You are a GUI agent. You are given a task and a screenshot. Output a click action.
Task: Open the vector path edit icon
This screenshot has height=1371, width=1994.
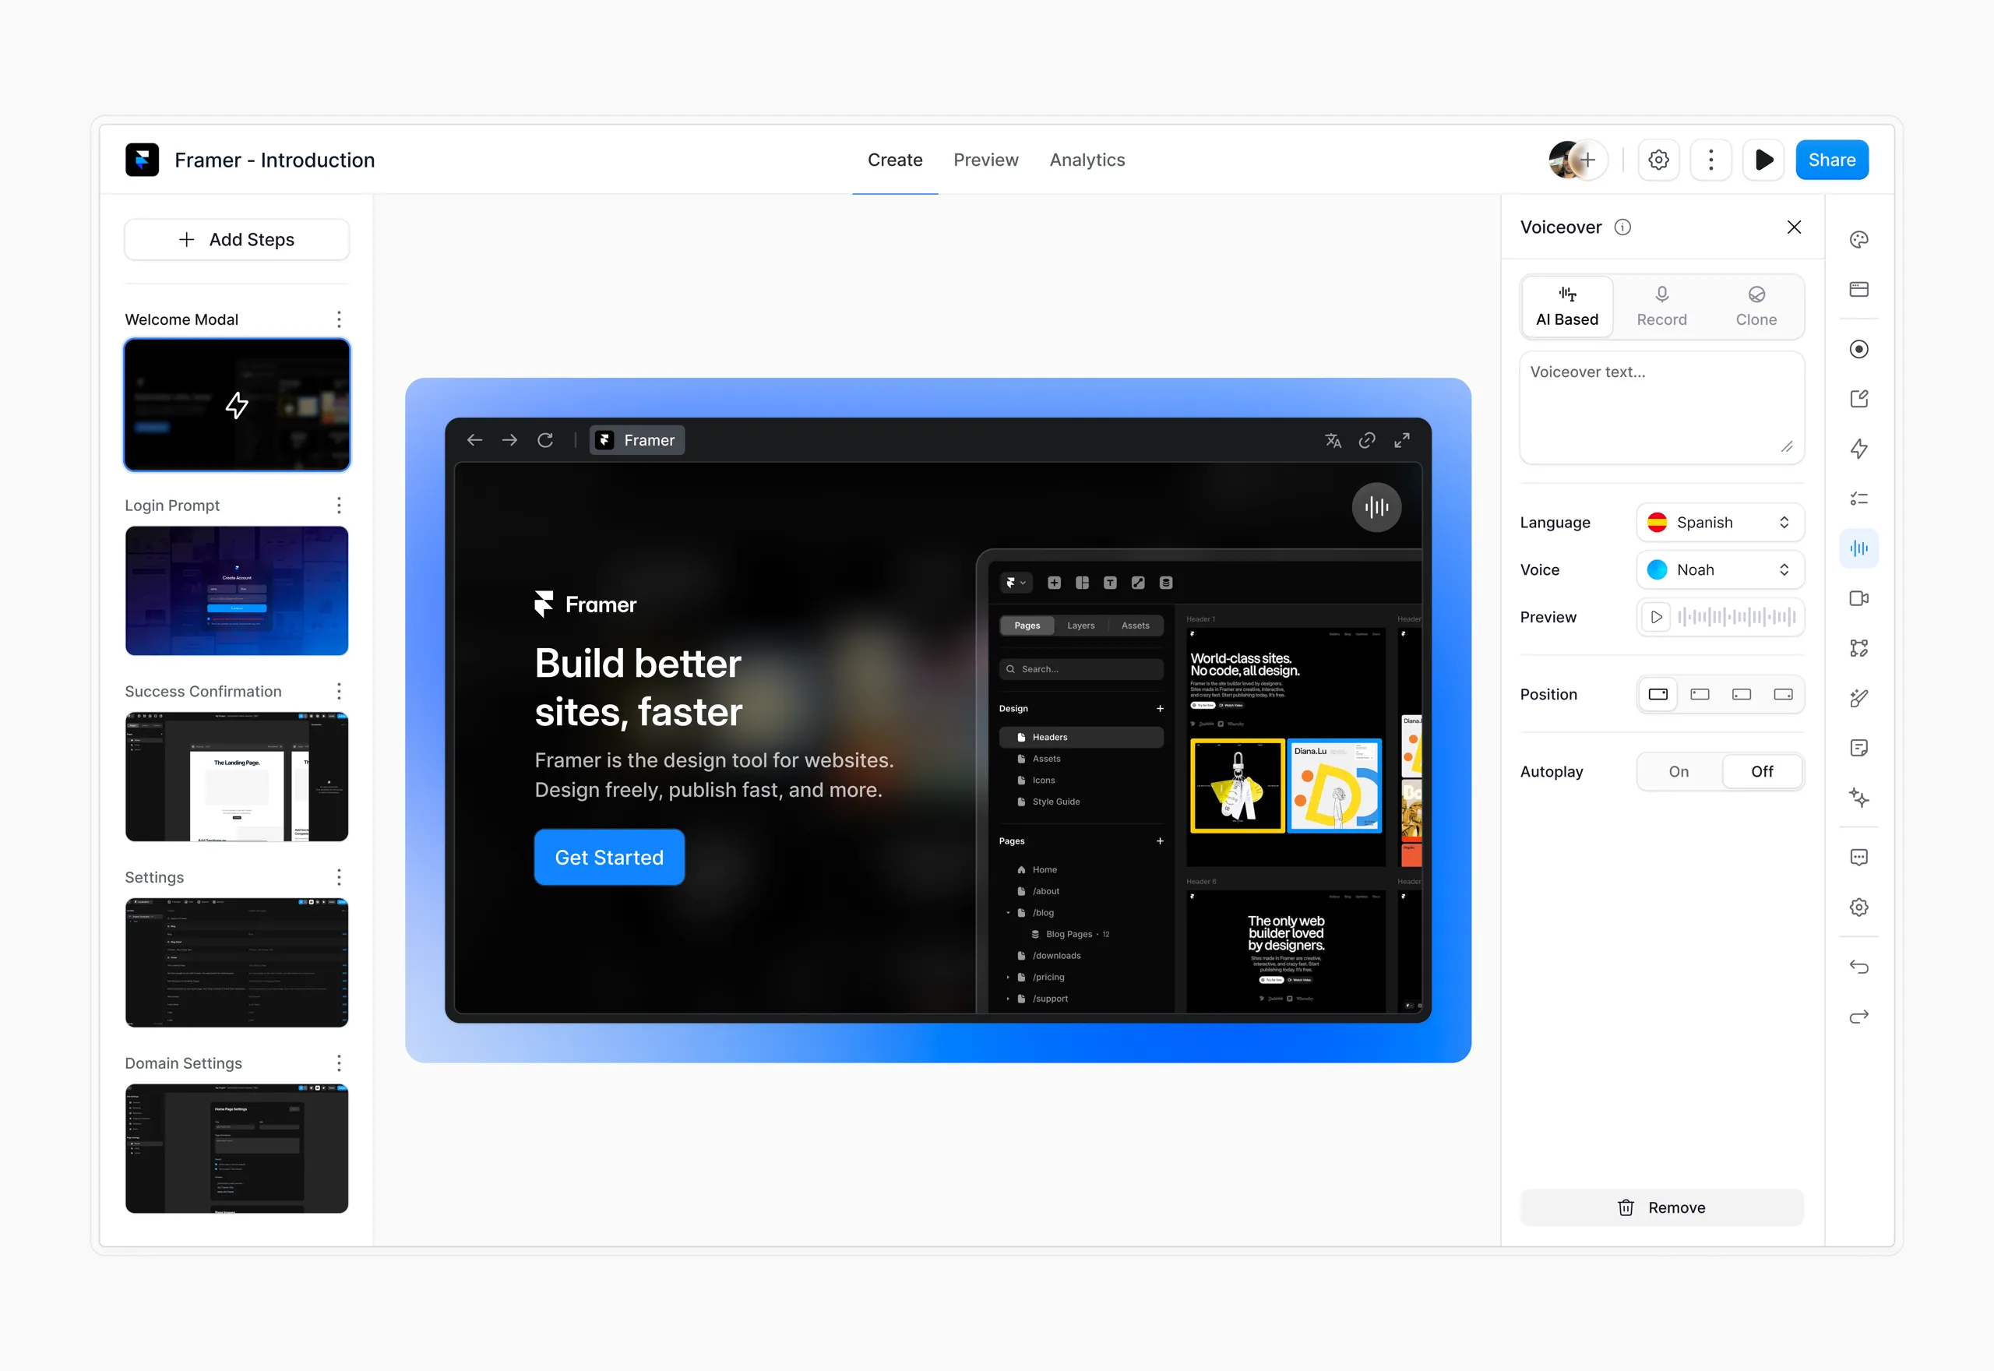pyautogui.click(x=1858, y=647)
